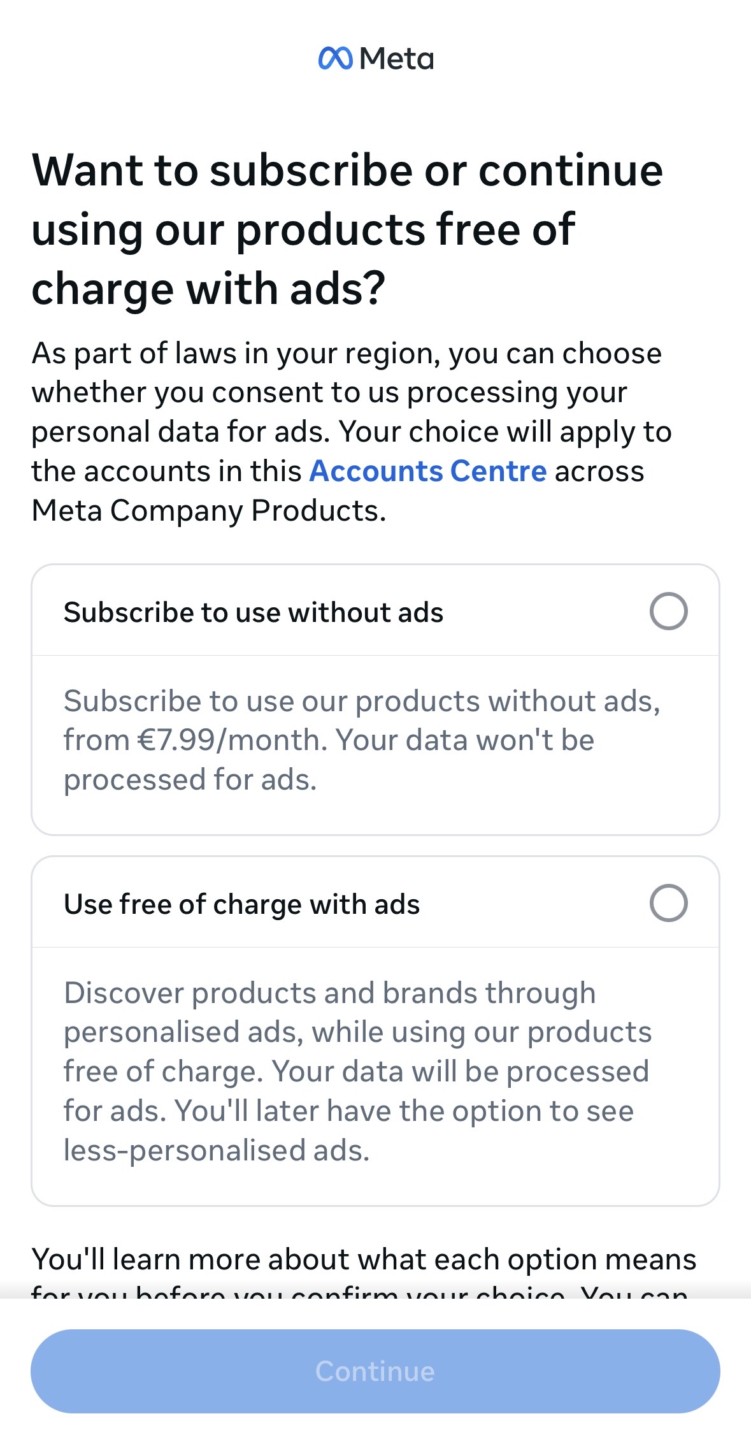Tap the "You'll learn more" footer text
Image resolution: width=751 pixels, height=1444 pixels.
[x=364, y=1260]
